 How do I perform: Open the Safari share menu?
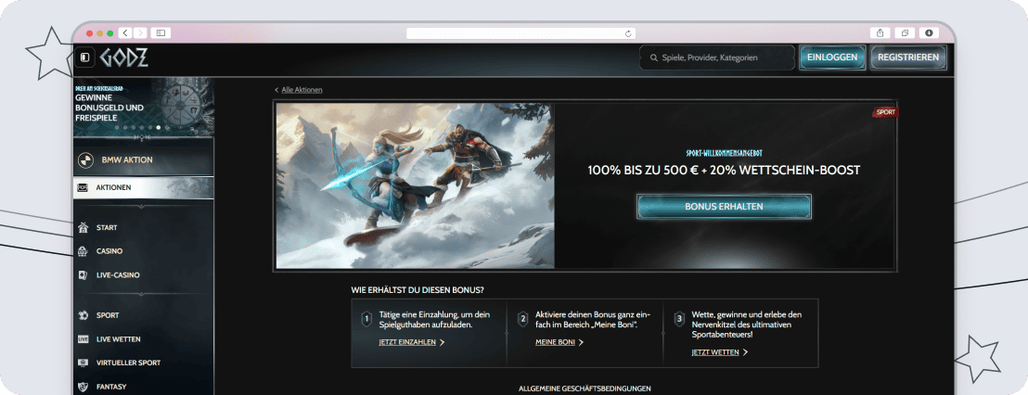[880, 32]
